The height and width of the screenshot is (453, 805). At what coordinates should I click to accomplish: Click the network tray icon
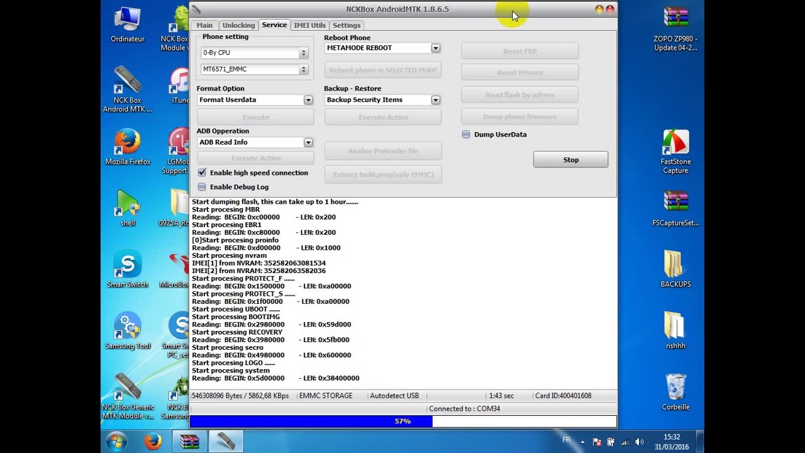tap(626, 442)
